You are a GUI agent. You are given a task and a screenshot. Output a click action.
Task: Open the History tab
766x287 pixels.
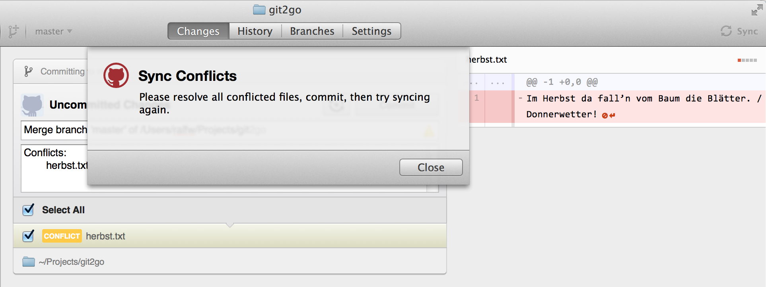coord(255,31)
